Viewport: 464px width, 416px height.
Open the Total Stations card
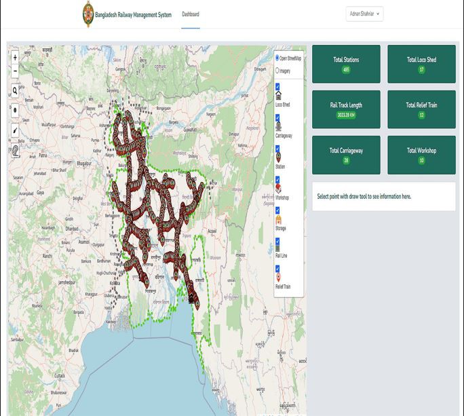346,64
